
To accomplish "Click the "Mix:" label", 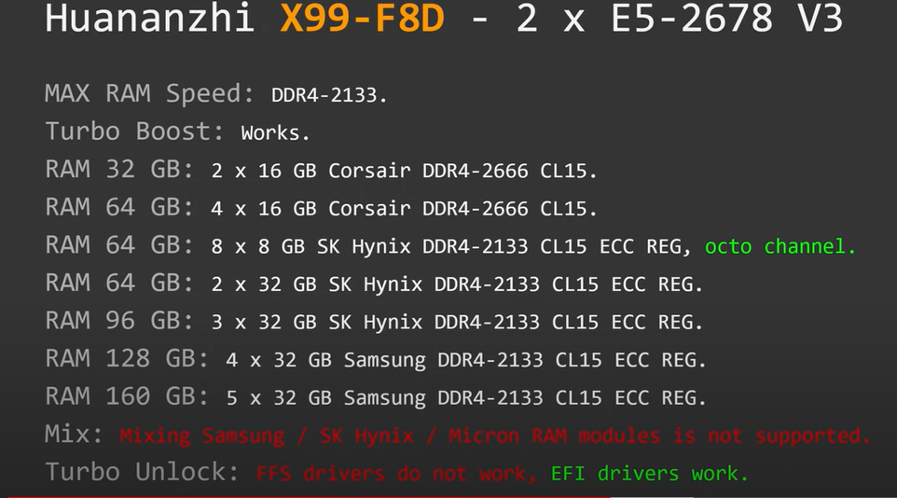I will click(76, 435).
